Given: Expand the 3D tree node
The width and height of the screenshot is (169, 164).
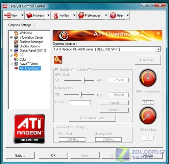Looking at the screenshot, I should coord(11,55).
